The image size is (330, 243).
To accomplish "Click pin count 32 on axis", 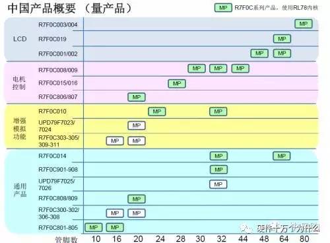I will [x=221, y=239].
